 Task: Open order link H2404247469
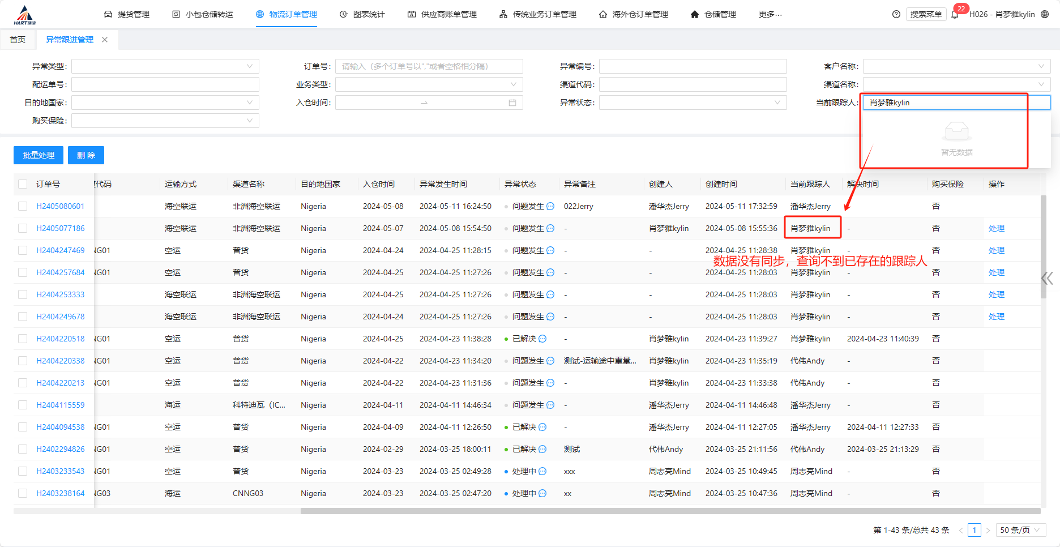pyautogui.click(x=61, y=250)
